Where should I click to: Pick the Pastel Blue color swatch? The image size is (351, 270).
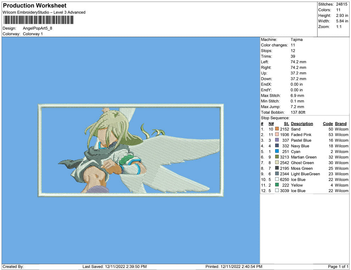tap(277, 140)
